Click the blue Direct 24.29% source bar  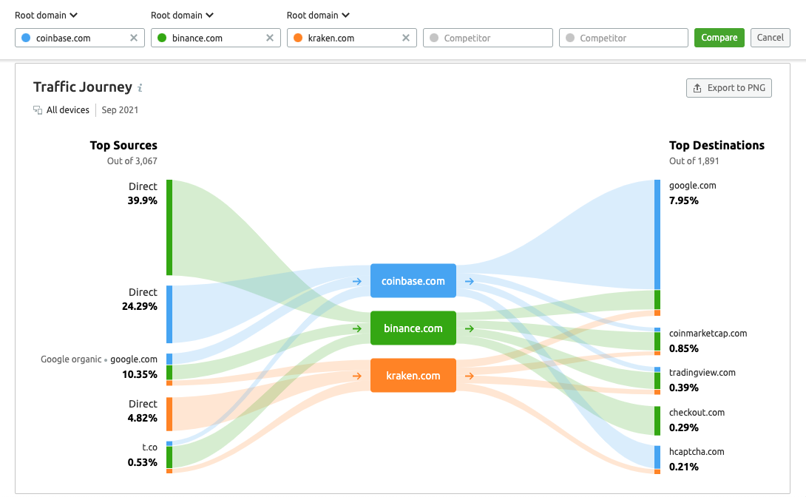click(169, 314)
